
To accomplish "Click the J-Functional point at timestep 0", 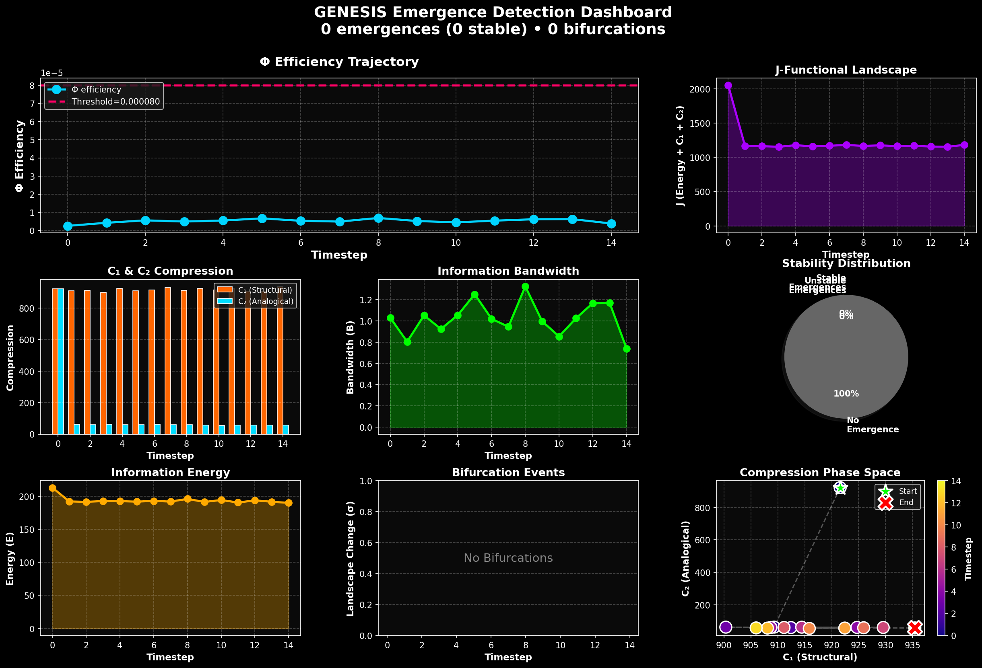I will (728, 85).
